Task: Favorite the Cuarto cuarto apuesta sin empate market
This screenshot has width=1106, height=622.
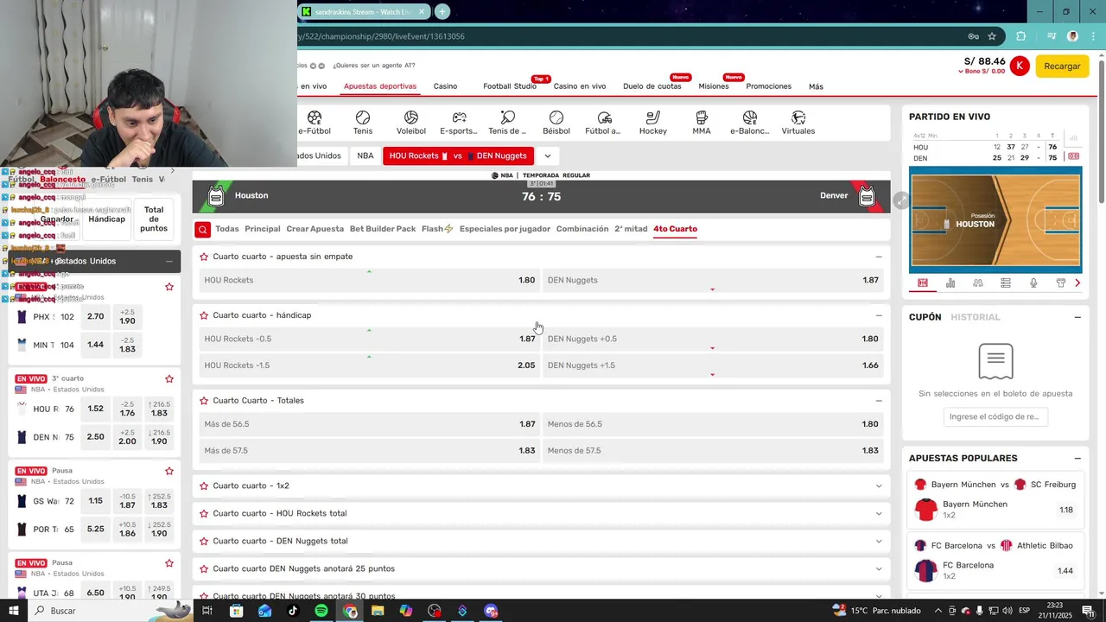Action: pyautogui.click(x=204, y=257)
